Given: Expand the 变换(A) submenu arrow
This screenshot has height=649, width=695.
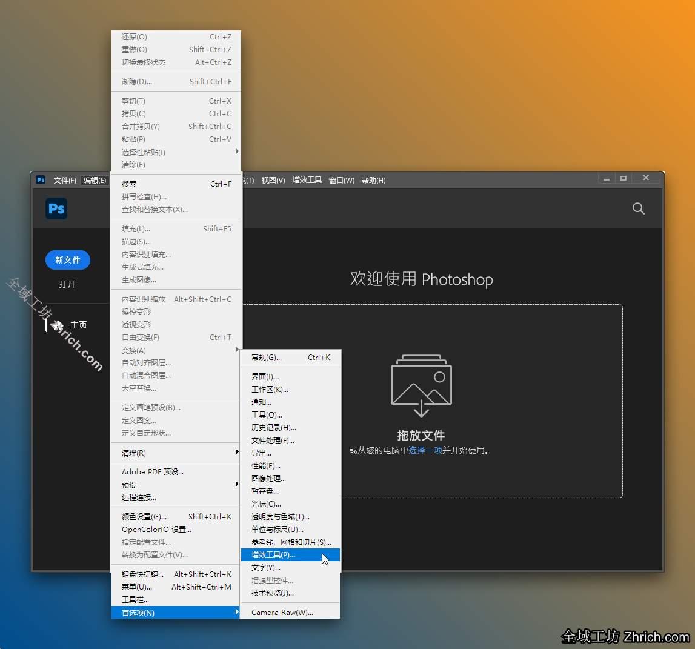Looking at the screenshot, I should [237, 350].
